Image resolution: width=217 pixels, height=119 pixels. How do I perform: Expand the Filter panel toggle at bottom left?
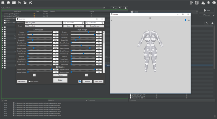(2, 100)
